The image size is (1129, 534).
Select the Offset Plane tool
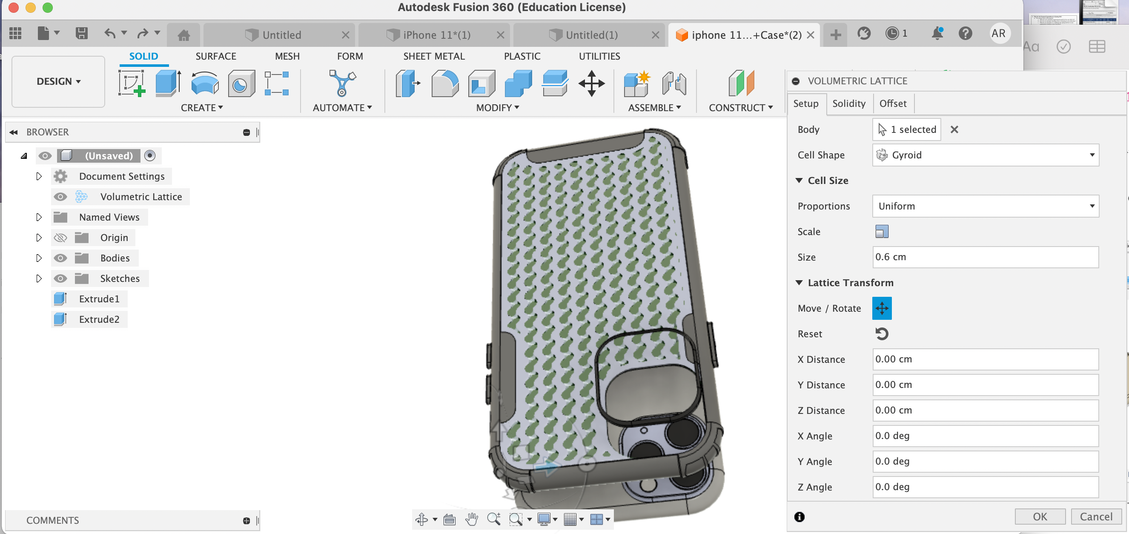click(x=741, y=83)
